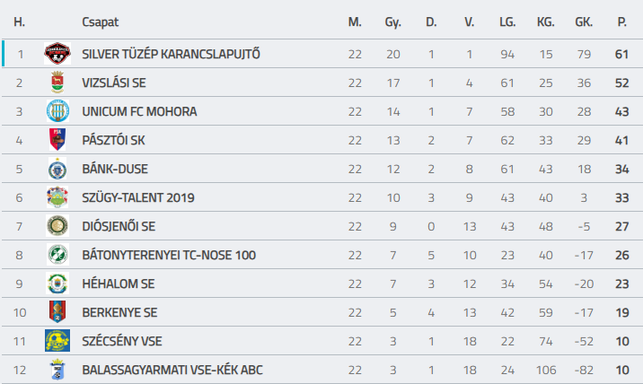Click the Vizslási SE club logo
Screen dimensions: 643x384
57,83
